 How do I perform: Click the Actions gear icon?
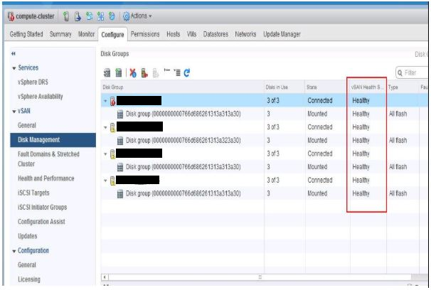pos(126,16)
